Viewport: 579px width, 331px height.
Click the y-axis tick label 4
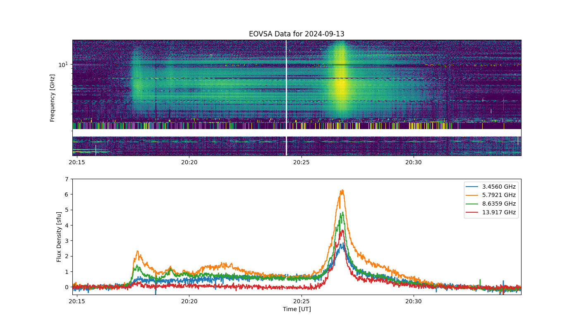coord(67,225)
